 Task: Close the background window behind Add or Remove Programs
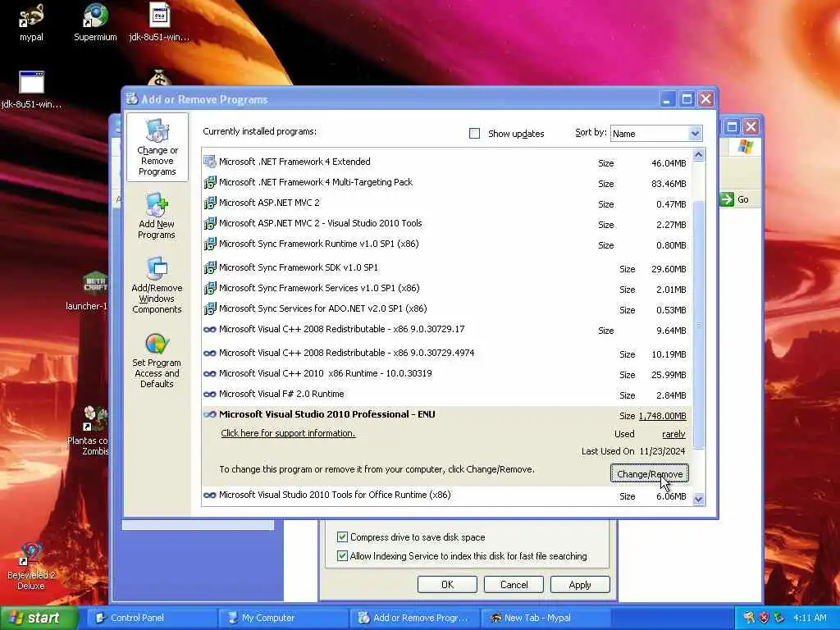pyautogui.click(x=751, y=127)
